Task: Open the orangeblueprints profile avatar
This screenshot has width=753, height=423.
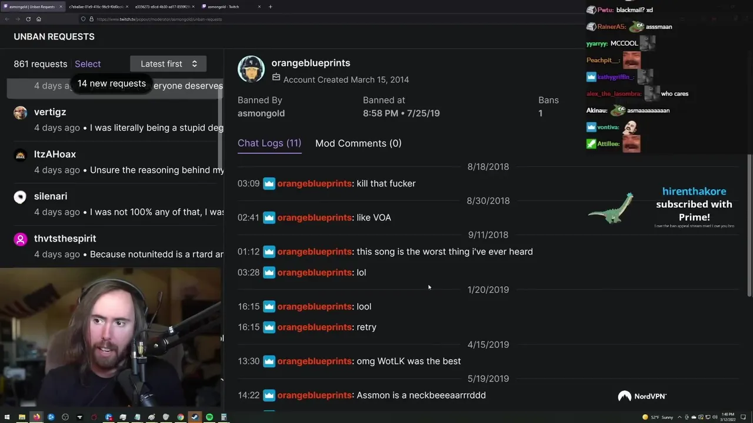Action: click(x=251, y=69)
